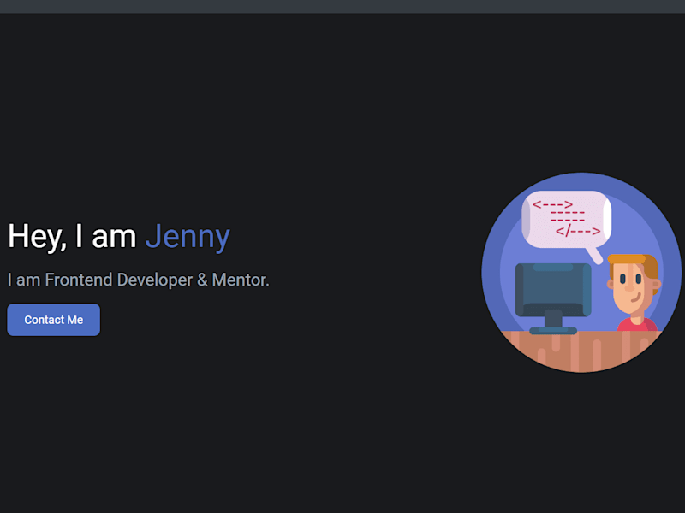Click the computer monitor screen in the illustration
The image size is (685, 513).
[x=553, y=289]
